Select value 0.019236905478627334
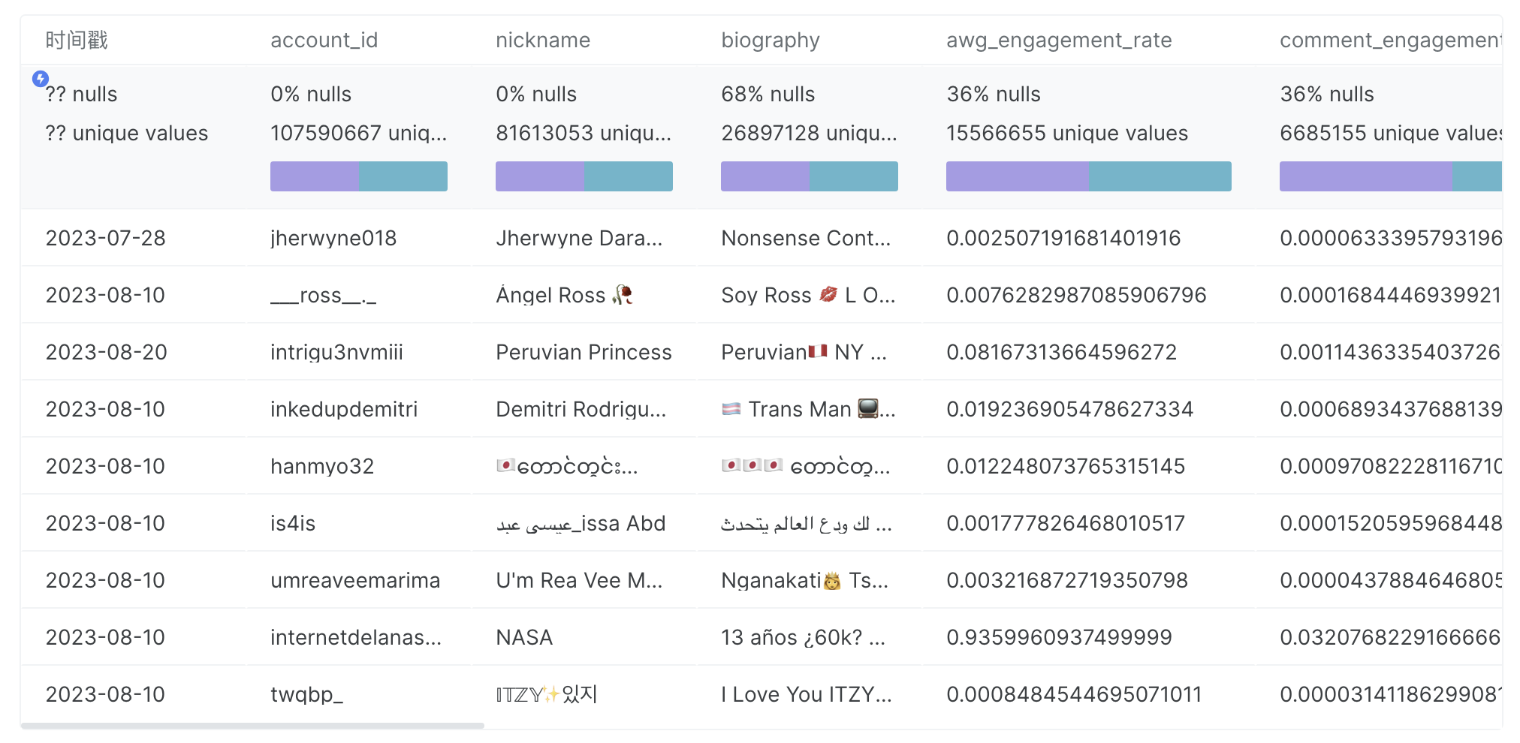 (1069, 409)
